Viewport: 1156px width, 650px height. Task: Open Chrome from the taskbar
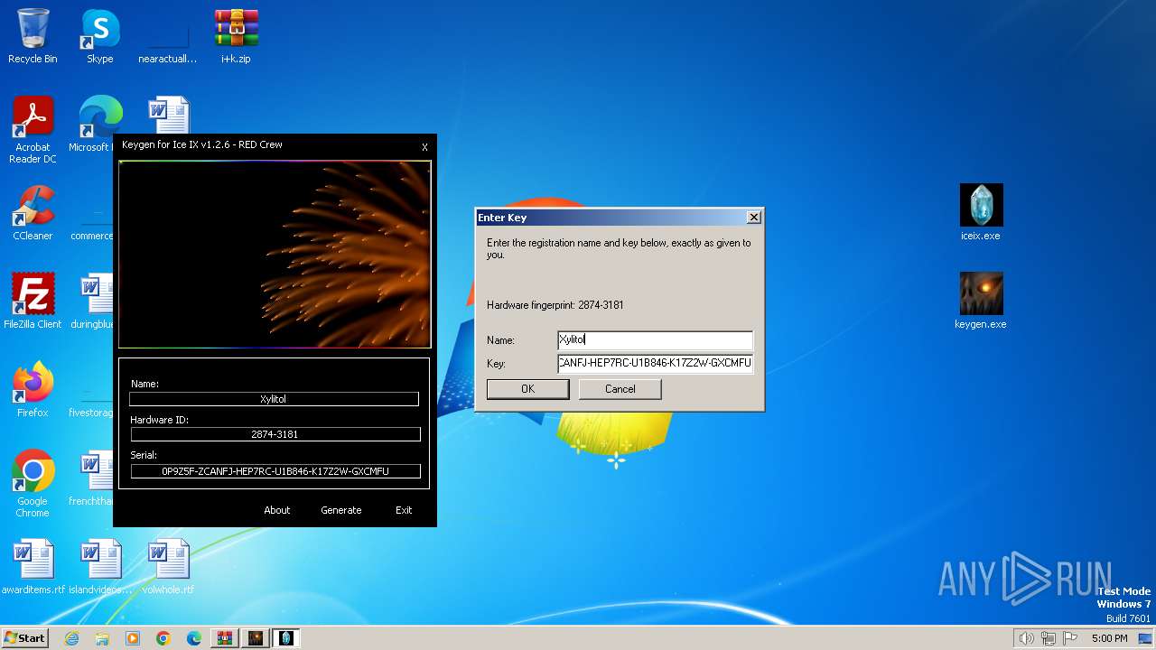163,638
